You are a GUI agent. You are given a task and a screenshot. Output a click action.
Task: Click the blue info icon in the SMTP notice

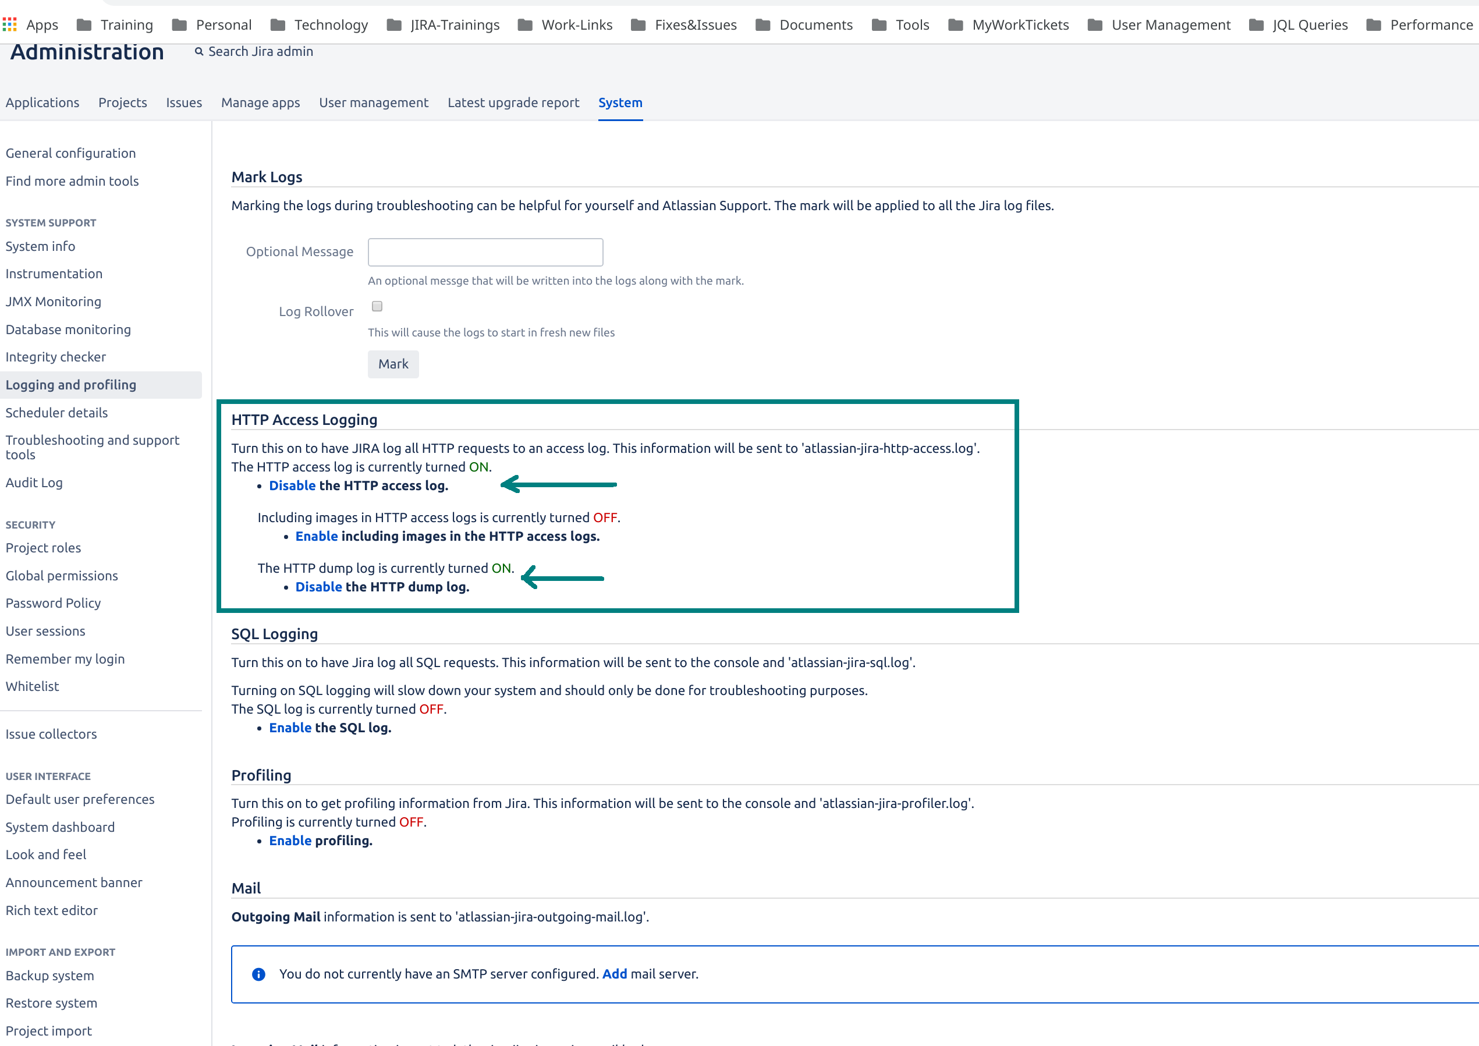point(258,974)
